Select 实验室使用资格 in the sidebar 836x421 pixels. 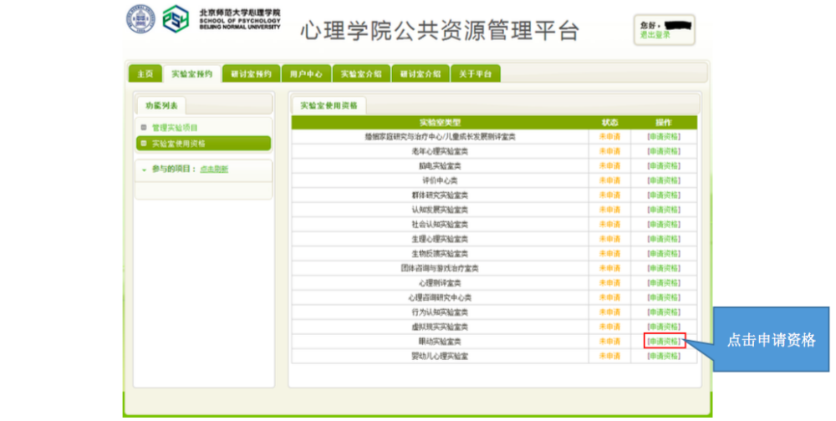pos(178,143)
